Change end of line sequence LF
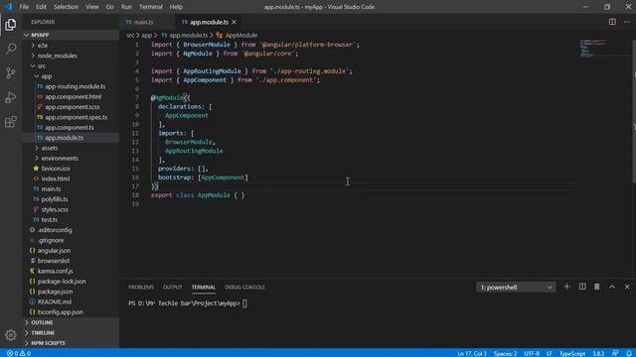 click(550, 353)
